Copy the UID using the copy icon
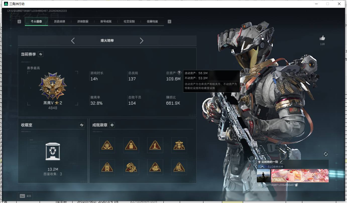Screen dimensions: 347x203 [297, 185]
